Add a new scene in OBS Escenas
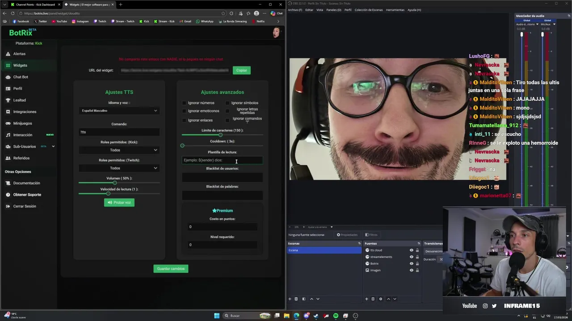 (x=290, y=299)
